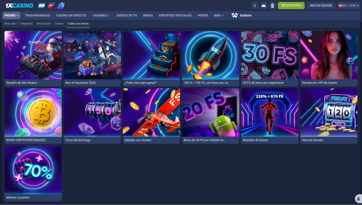The width and height of the screenshot is (362, 205).
Task: Click 'Viernes dorado' caption
Action: tap(313, 140)
